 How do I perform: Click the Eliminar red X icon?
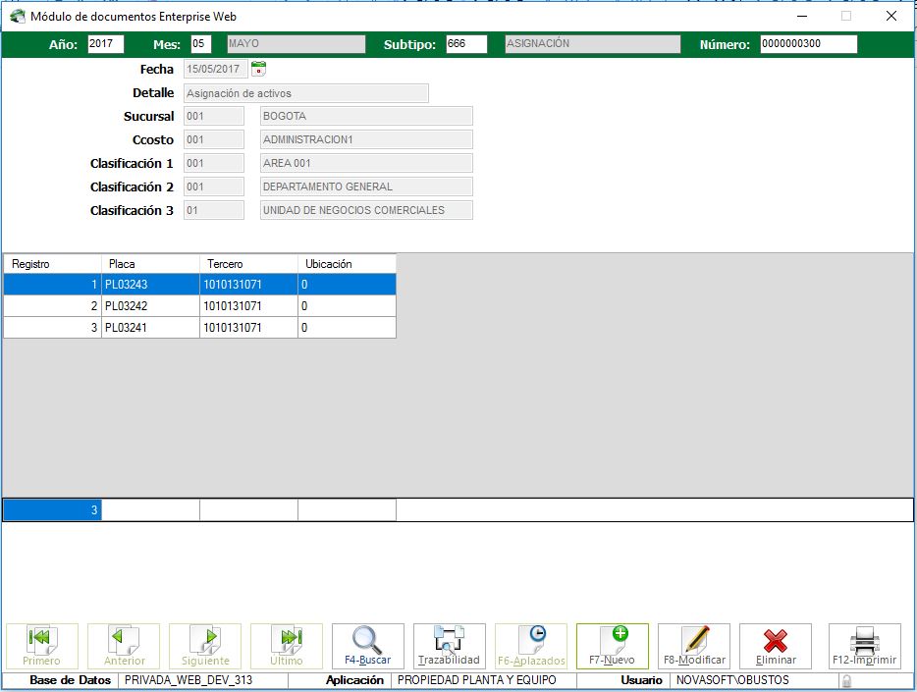point(775,646)
